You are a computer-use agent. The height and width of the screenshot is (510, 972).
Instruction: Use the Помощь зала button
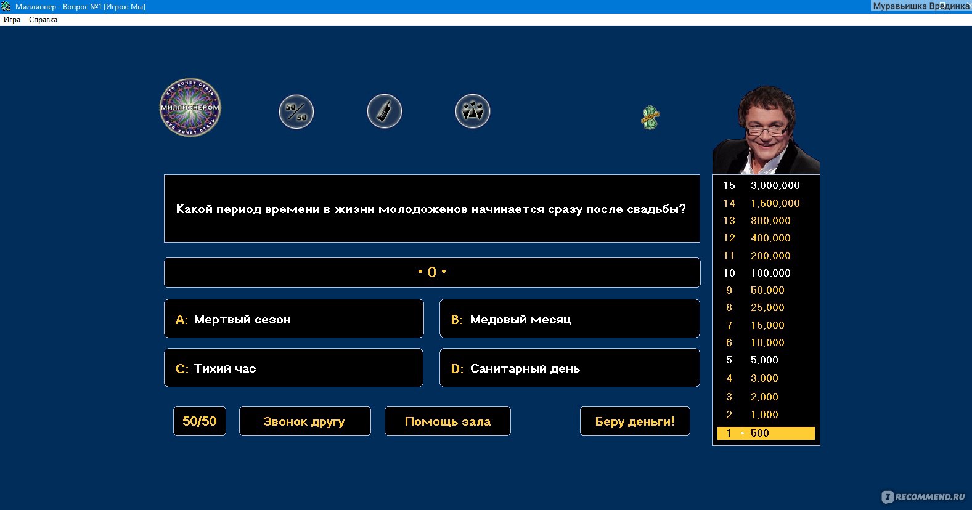(x=447, y=421)
